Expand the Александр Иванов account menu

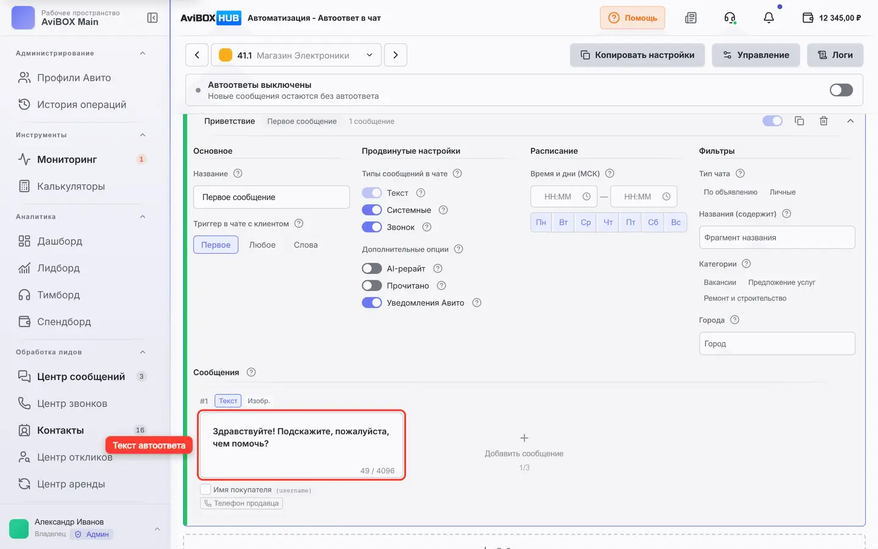[x=157, y=528]
